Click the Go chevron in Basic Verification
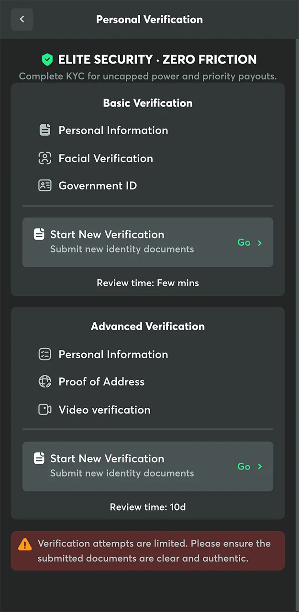 click(260, 243)
